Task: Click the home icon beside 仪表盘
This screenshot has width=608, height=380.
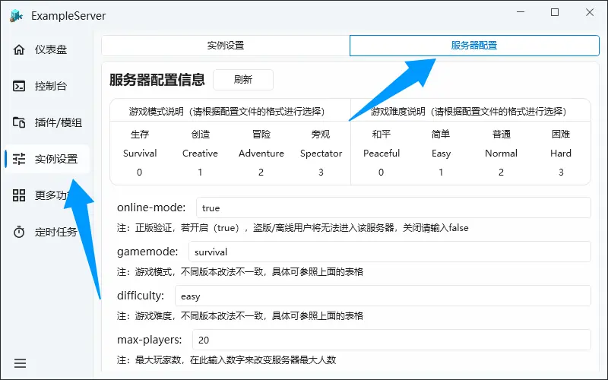Action: coord(19,49)
